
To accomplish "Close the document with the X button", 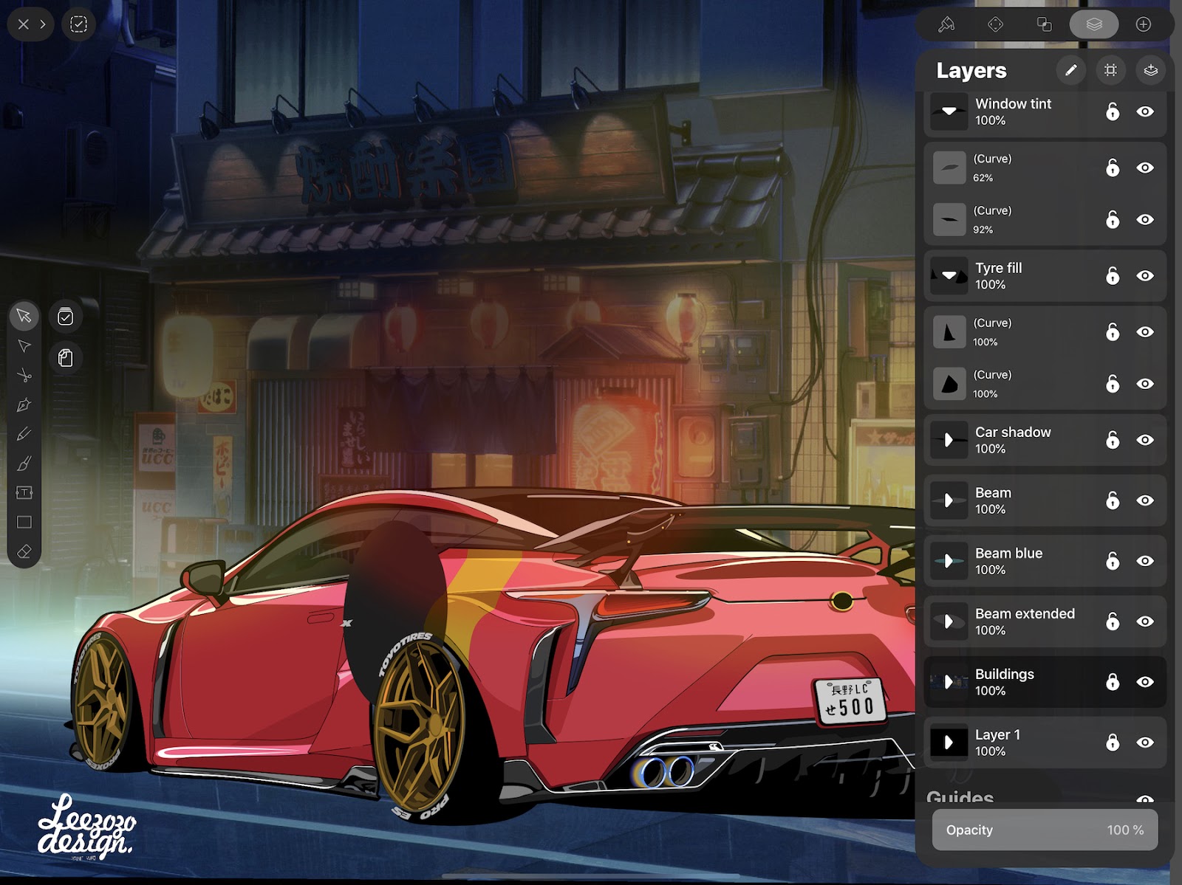I will click(x=23, y=24).
